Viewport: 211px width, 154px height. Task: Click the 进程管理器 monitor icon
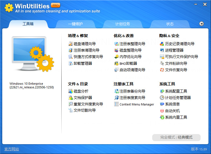click(x=162, y=50)
